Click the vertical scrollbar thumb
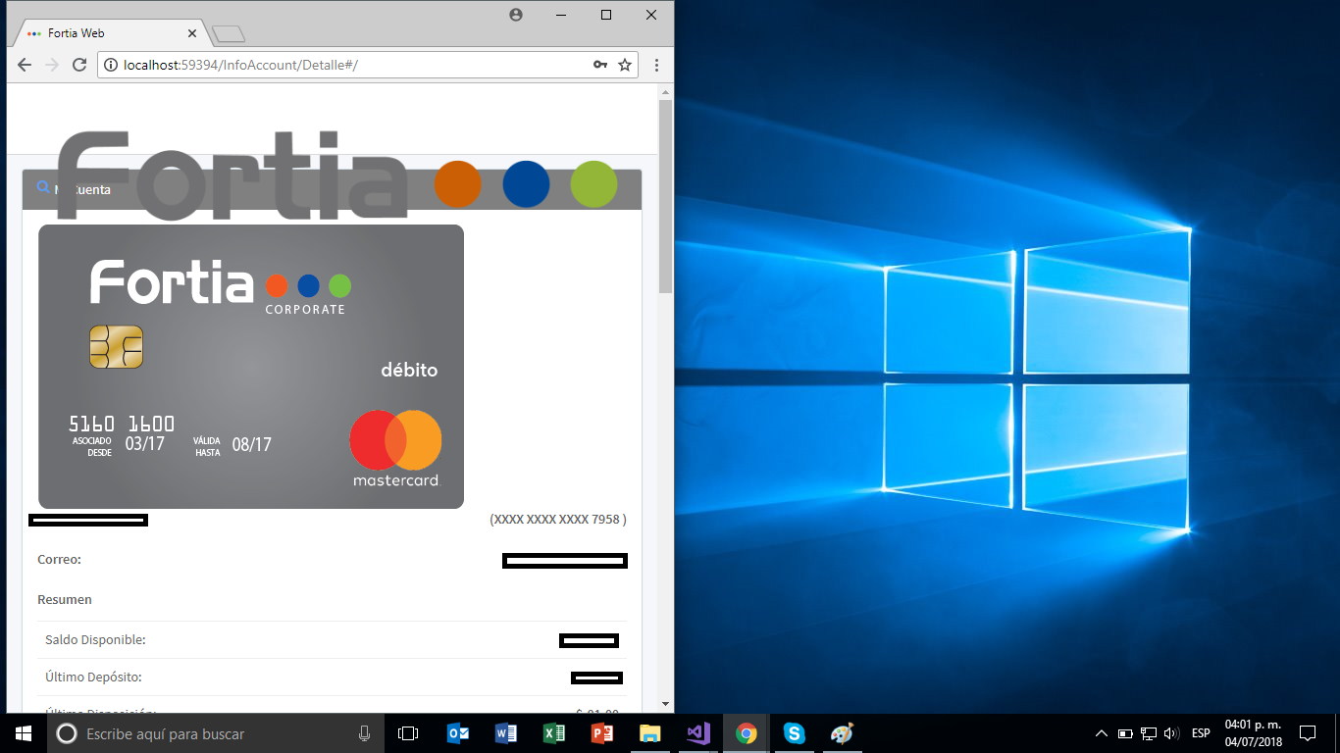 pos(665,196)
